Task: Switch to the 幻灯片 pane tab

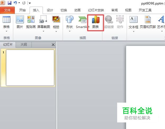Action: pyautogui.click(x=8, y=45)
